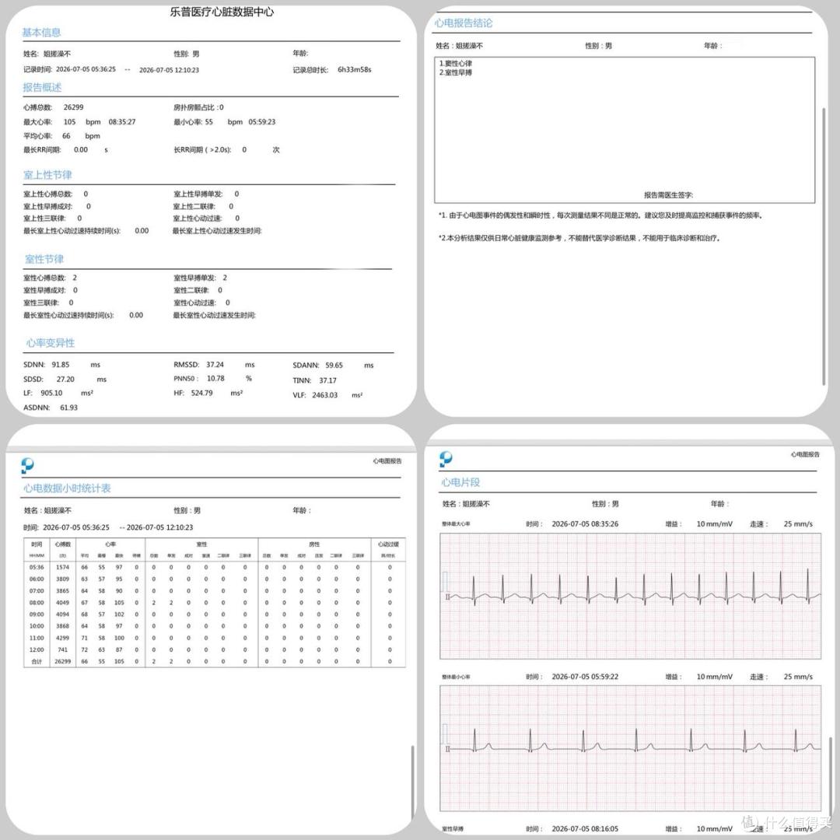Click the 报告需医生签字 signature label
Viewport: 840px width, 840px height.
pos(668,195)
